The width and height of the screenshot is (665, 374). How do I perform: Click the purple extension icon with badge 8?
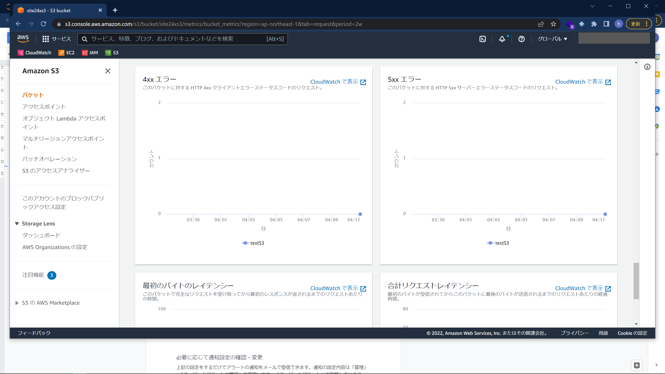[x=570, y=24]
